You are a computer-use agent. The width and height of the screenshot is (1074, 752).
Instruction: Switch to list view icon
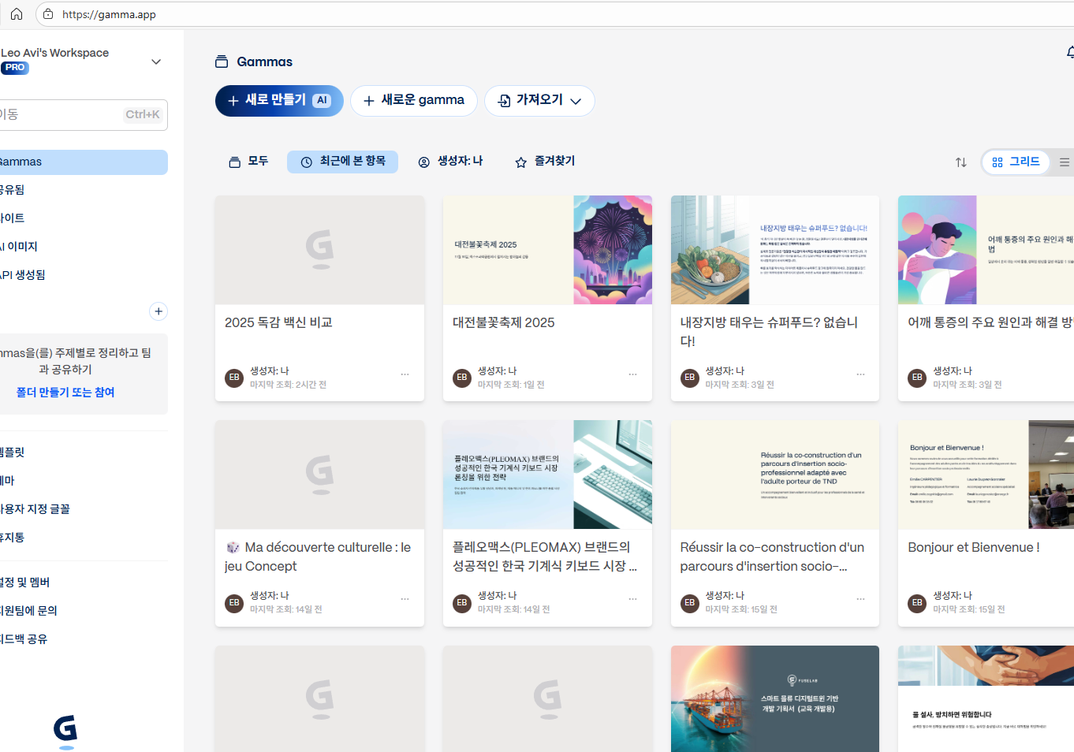click(1065, 162)
